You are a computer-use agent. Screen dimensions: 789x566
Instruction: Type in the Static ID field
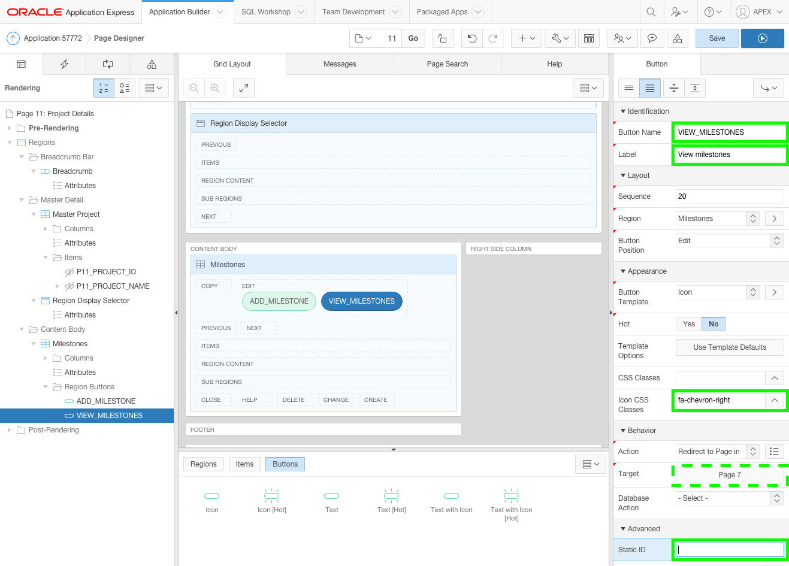(x=728, y=549)
